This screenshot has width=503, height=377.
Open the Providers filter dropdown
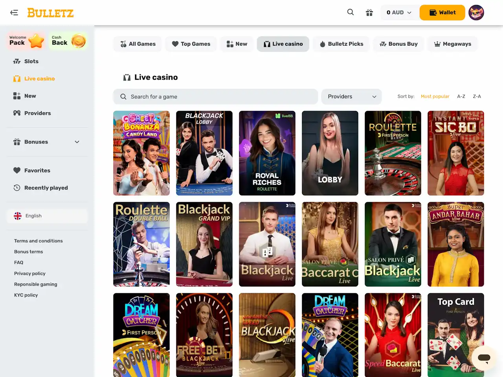351,97
